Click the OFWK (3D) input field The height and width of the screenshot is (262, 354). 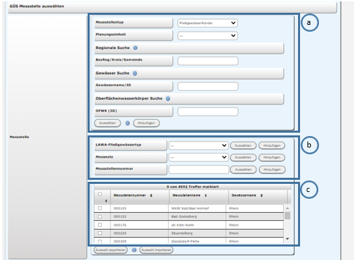coord(208,112)
